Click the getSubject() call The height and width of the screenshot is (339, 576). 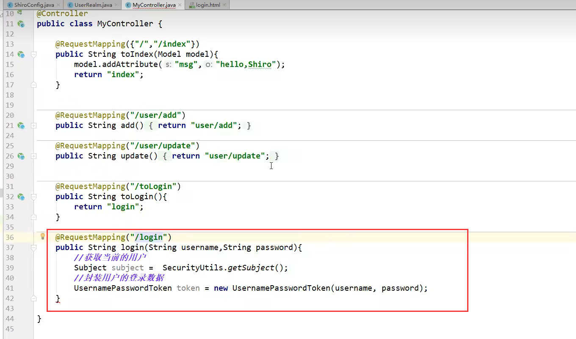tap(255, 268)
